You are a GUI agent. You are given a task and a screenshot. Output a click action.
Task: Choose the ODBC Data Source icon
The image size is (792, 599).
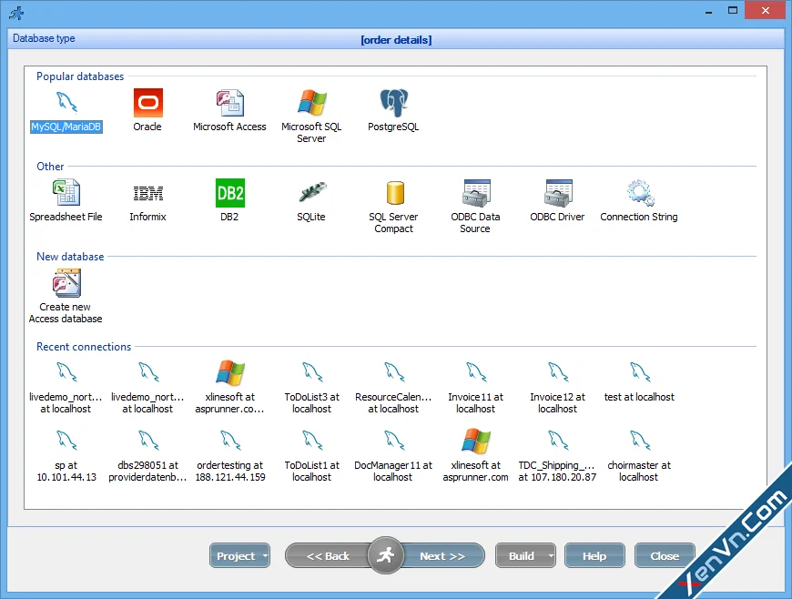pyautogui.click(x=476, y=193)
